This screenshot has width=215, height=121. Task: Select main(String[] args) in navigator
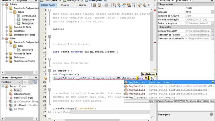coord(23,98)
